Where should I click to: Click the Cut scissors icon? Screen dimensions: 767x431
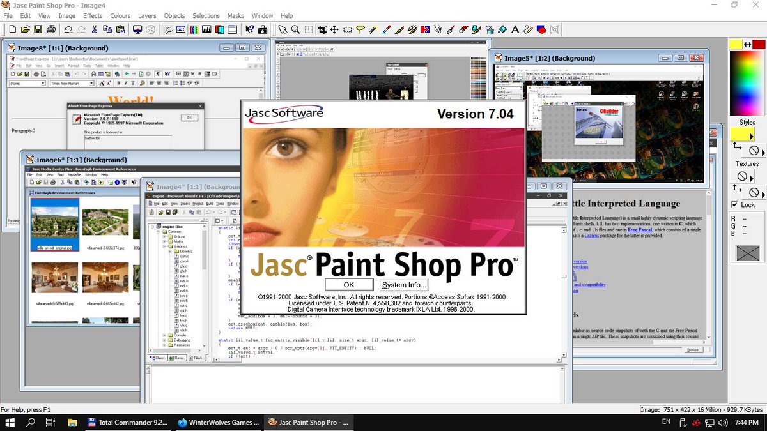click(x=95, y=29)
